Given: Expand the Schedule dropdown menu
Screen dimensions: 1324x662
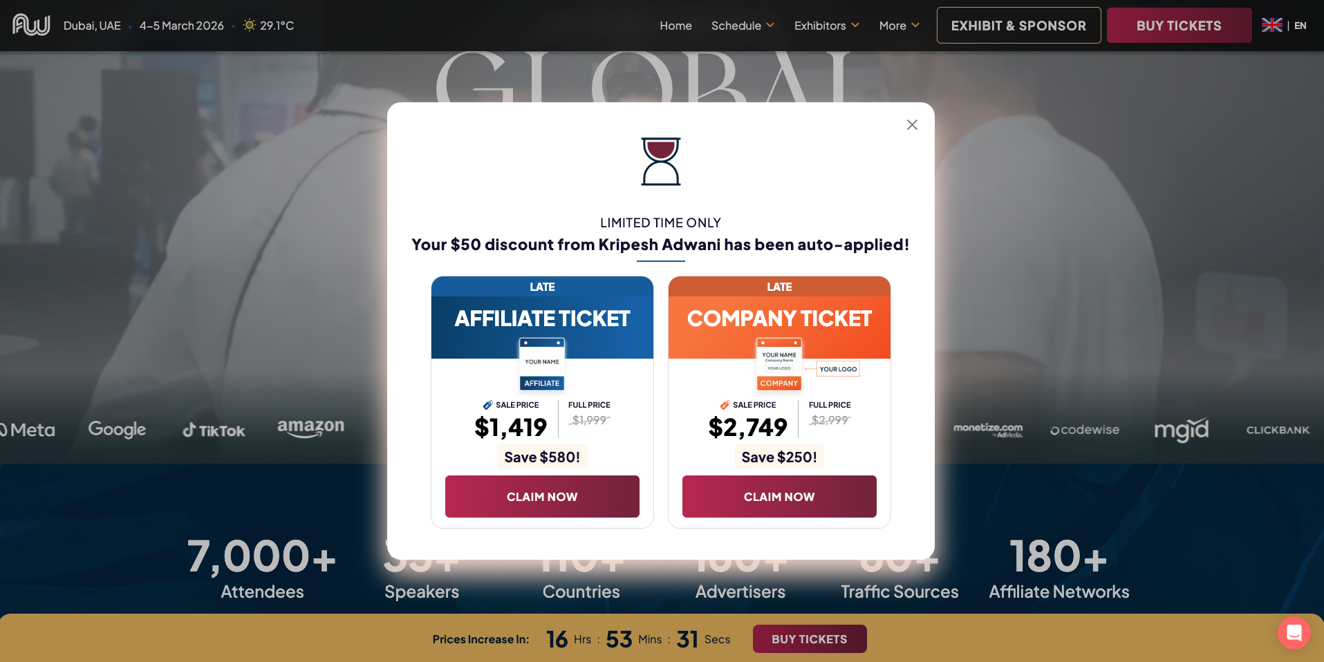Looking at the screenshot, I should pyautogui.click(x=743, y=26).
